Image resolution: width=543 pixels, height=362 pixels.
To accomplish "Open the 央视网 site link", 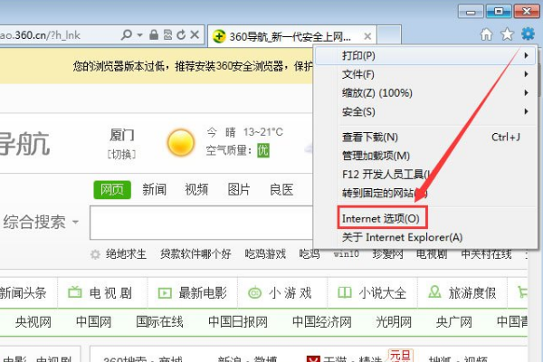I will point(33,322).
